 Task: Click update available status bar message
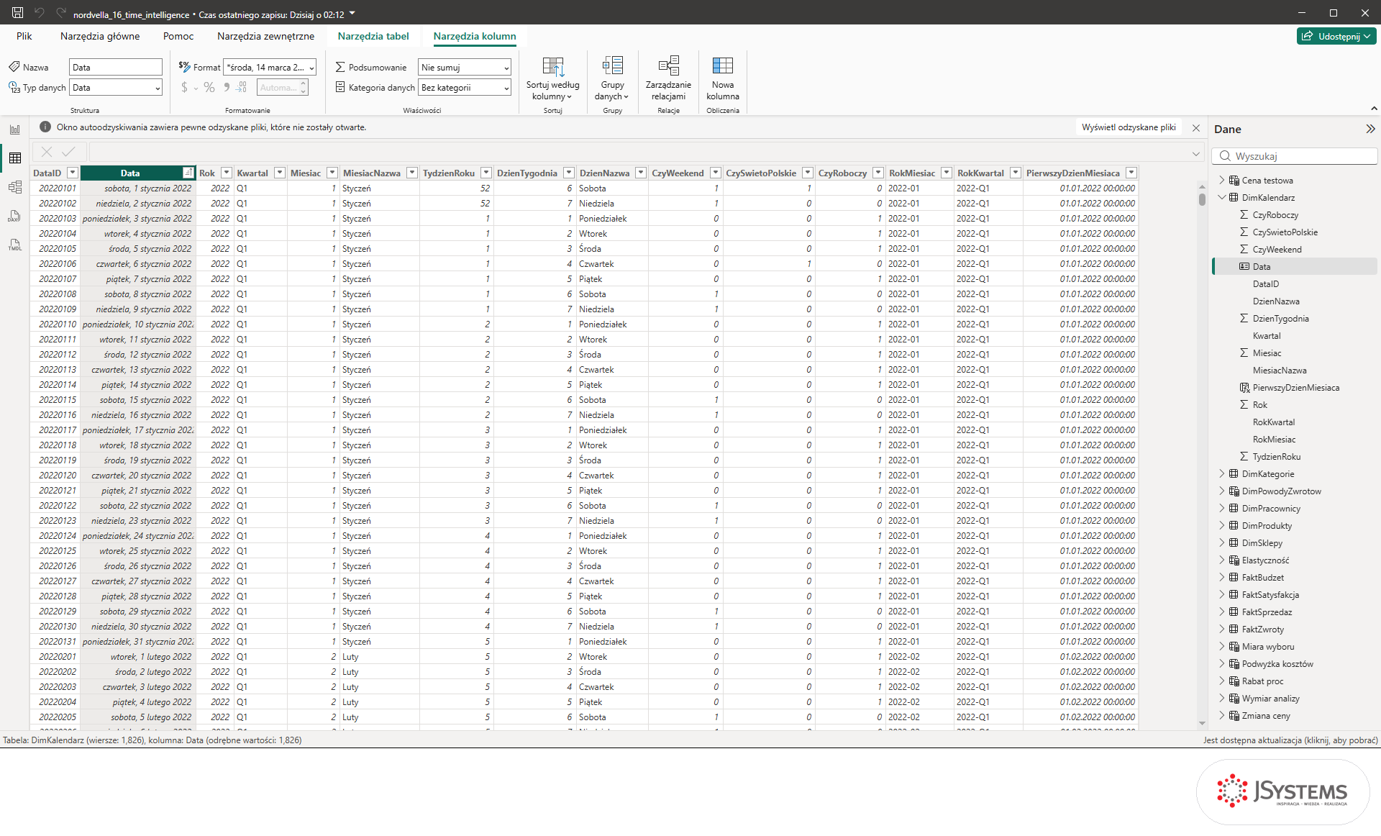click(1290, 740)
